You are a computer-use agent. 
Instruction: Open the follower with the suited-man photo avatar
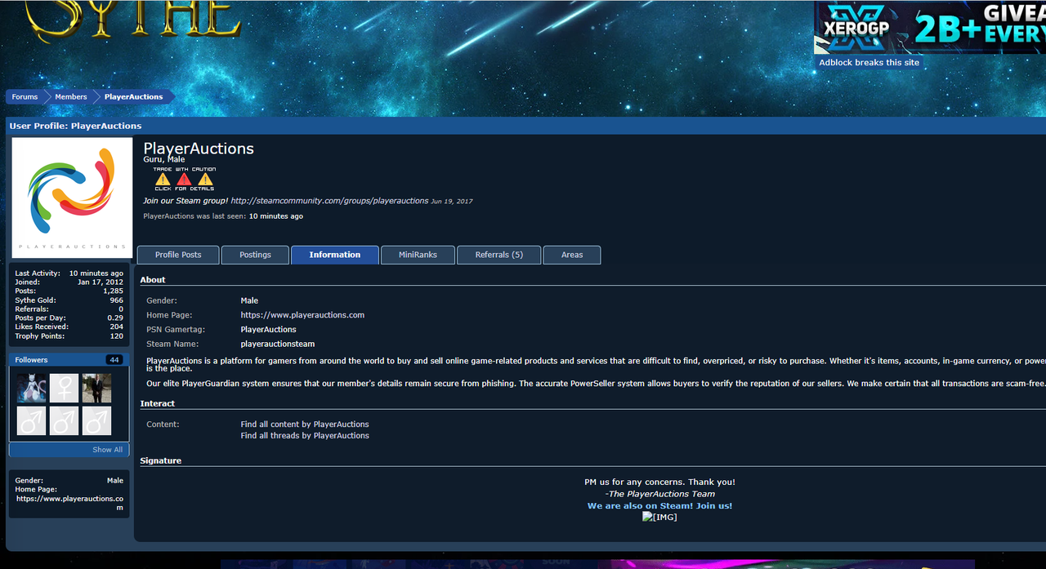[96, 388]
